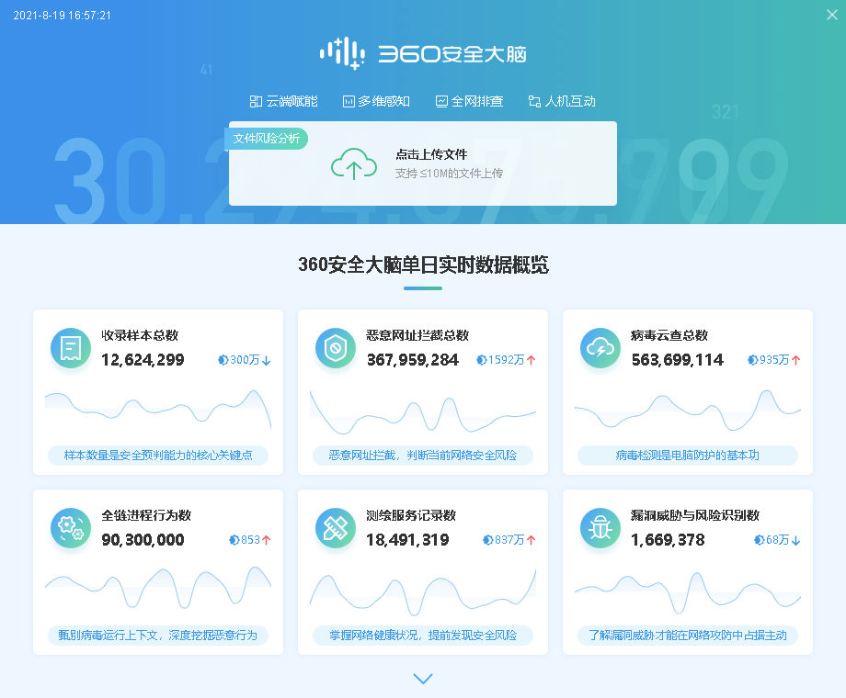This screenshot has width=846, height=698.
Task: Click the teal divider under the overview heading
Action: [x=422, y=287]
